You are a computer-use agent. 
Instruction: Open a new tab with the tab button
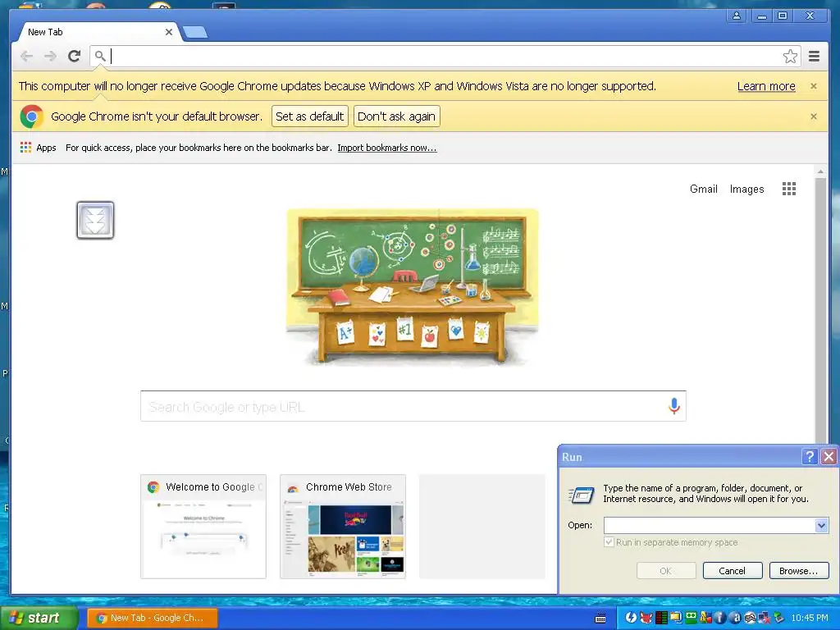point(195,33)
